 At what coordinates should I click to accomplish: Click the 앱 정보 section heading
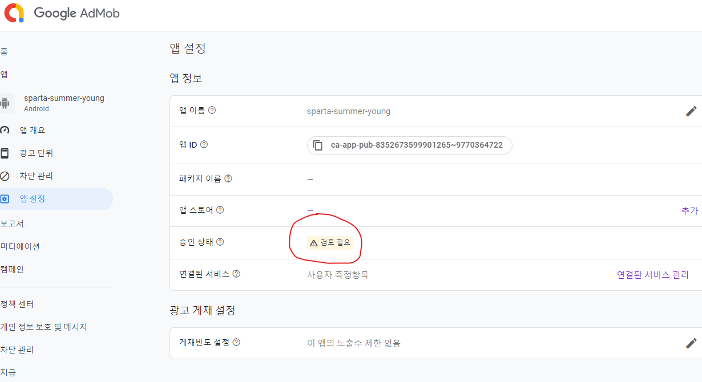(186, 79)
